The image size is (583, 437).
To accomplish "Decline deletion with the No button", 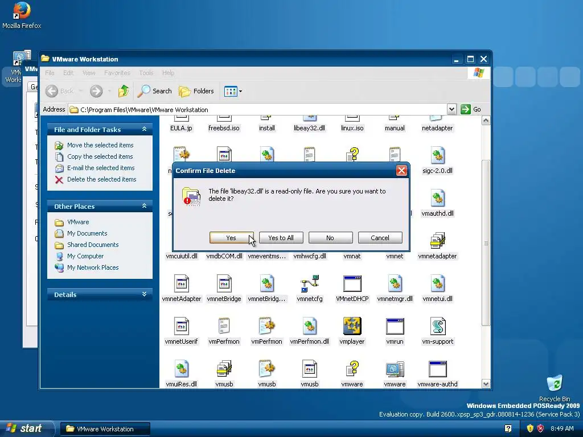I will pyautogui.click(x=331, y=238).
